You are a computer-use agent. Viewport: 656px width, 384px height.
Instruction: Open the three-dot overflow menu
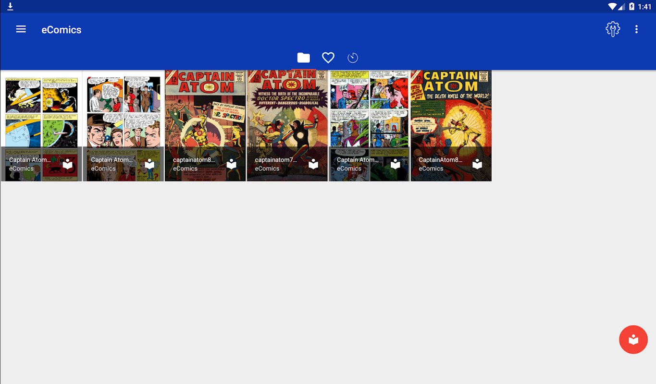coord(636,29)
